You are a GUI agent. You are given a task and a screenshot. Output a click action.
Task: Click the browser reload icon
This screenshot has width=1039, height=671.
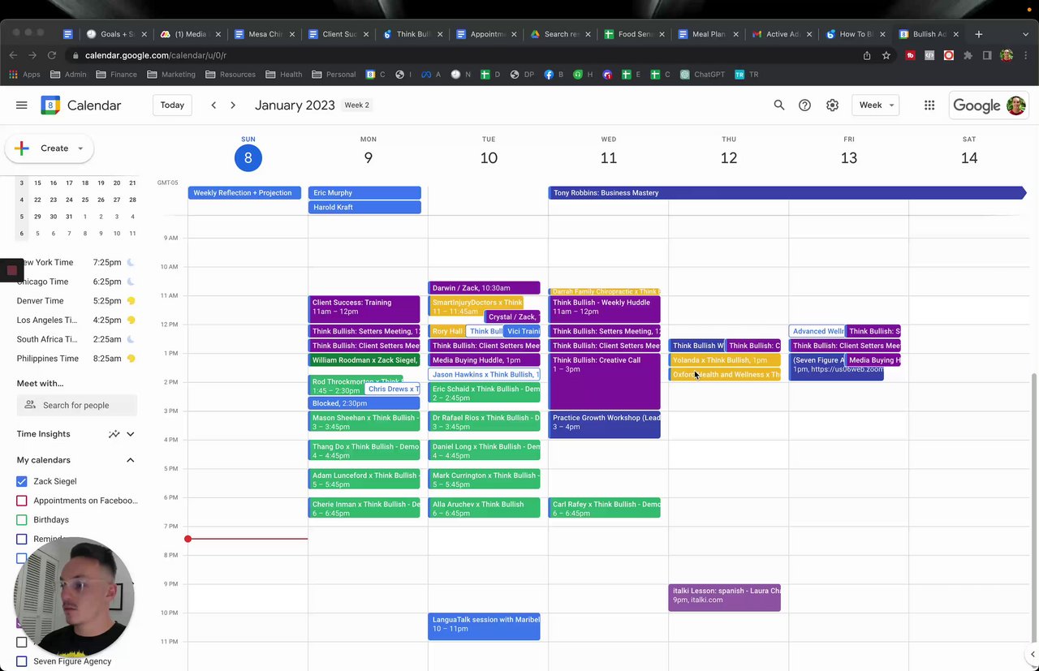pos(52,55)
